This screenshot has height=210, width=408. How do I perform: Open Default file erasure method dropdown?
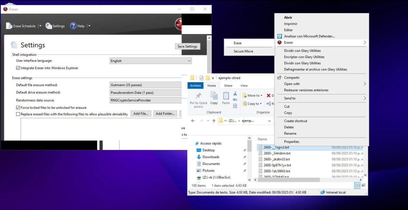pos(146,85)
